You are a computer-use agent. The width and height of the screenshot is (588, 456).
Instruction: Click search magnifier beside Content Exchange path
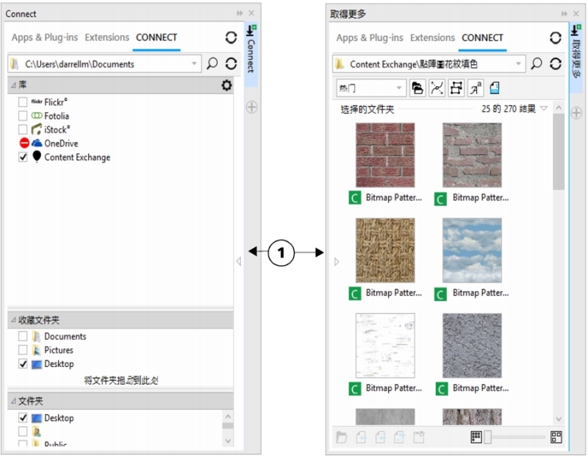click(537, 64)
